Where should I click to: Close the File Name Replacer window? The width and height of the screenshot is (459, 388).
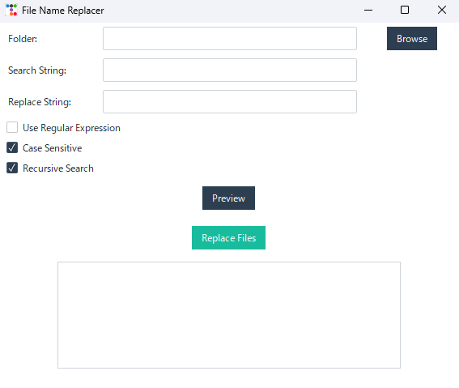click(441, 11)
